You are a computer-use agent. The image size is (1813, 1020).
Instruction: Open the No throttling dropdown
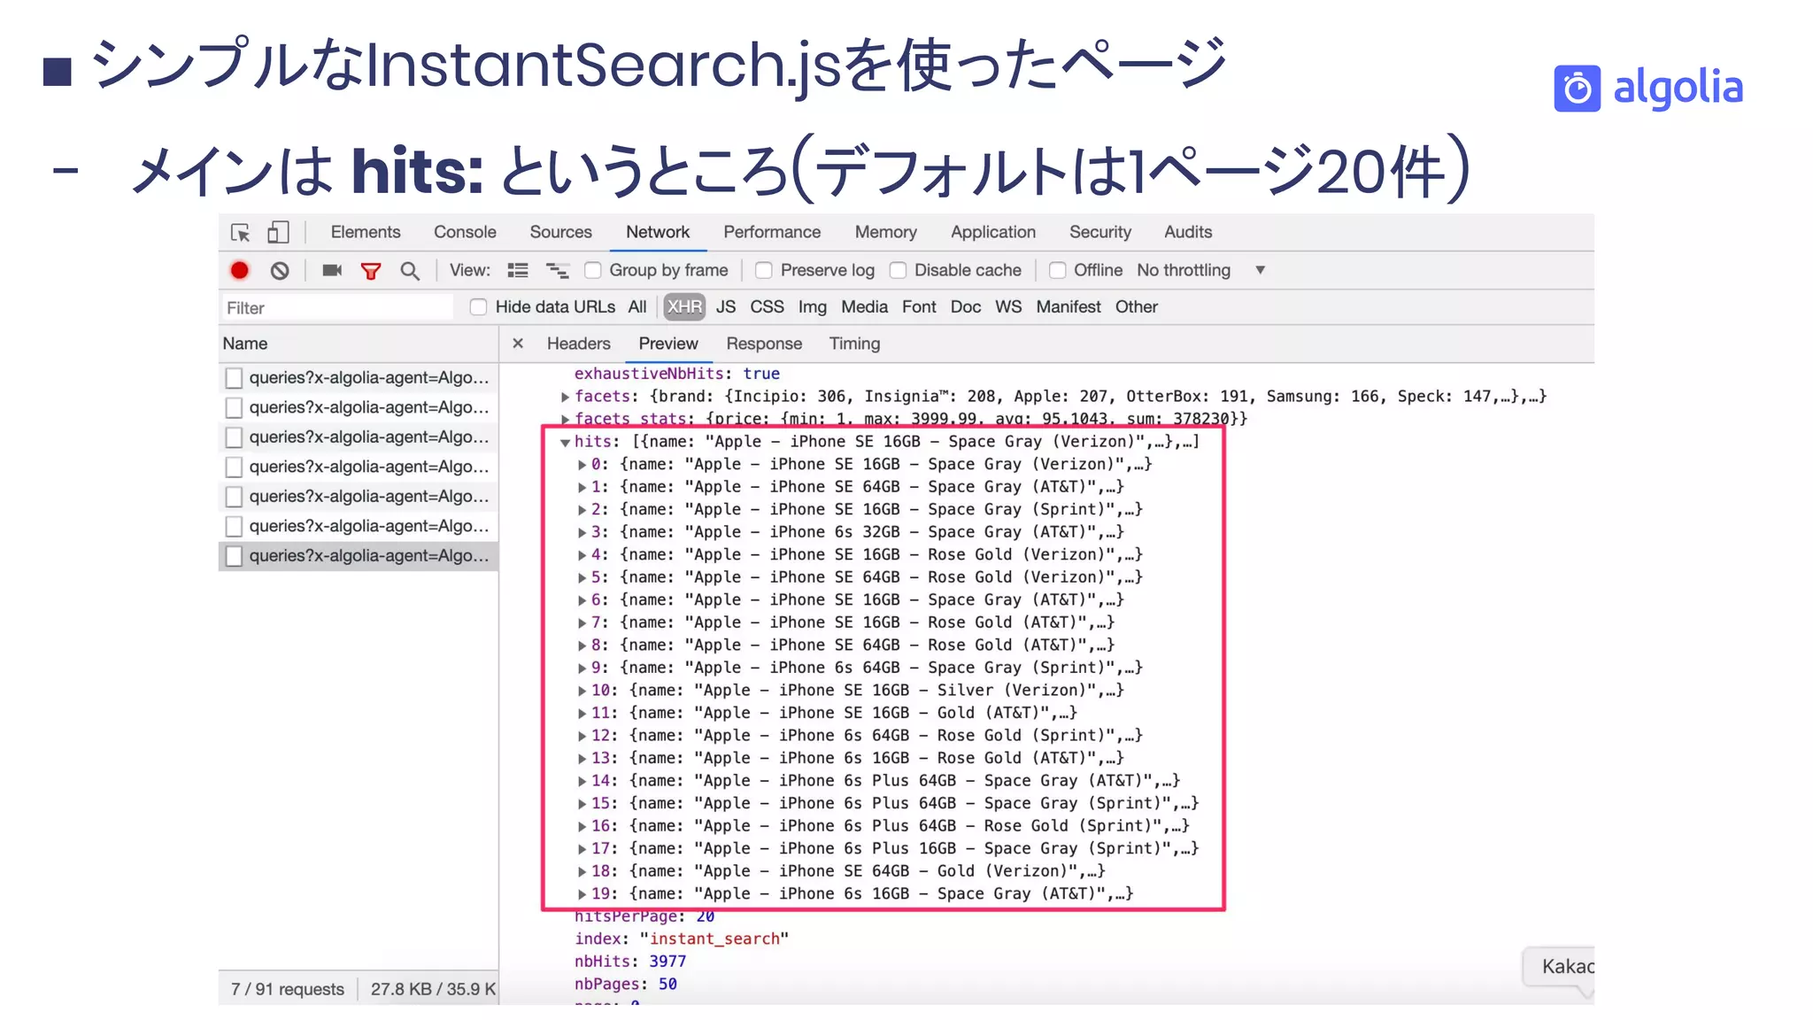click(x=1200, y=270)
